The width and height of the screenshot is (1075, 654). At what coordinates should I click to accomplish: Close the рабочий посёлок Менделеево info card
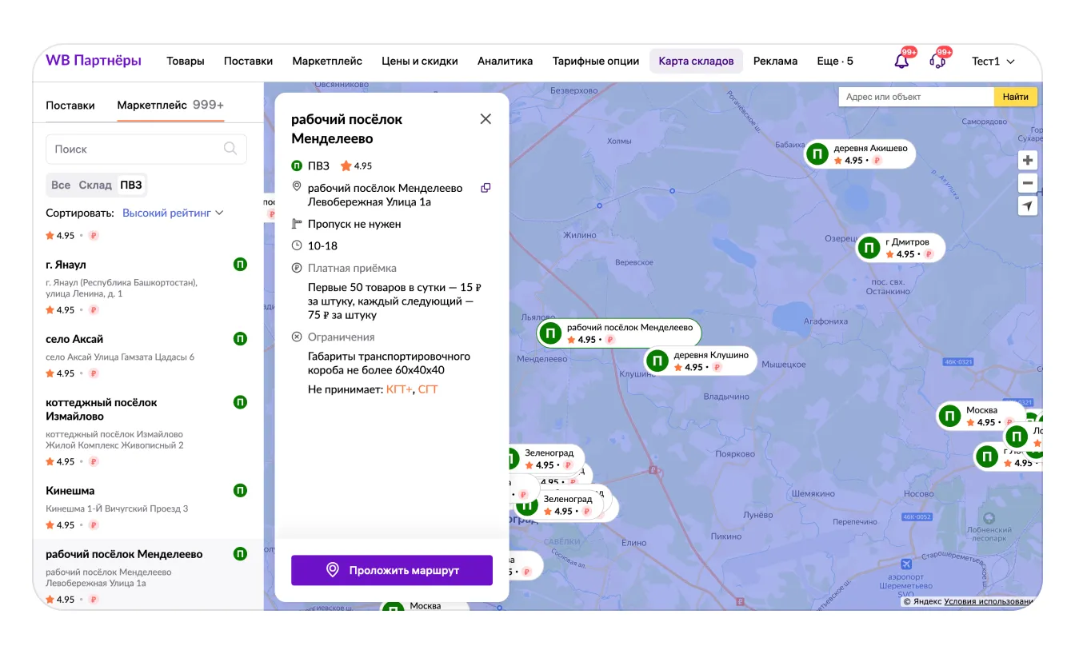tap(486, 119)
